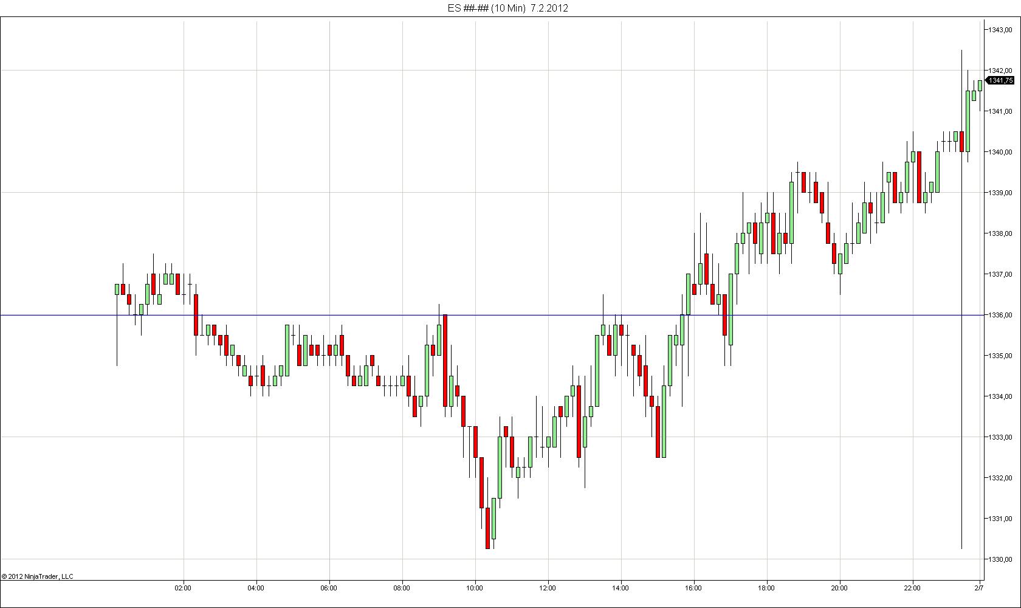1021x608 pixels.
Task: Click the 04:00 time axis label
Action: pyautogui.click(x=256, y=588)
